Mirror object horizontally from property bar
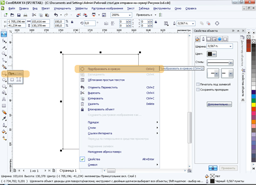 click(106, 24)
